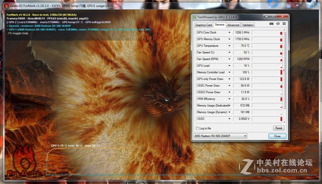
Task: Click the 90.6 W VDDC power value
Action: (242, 86)
